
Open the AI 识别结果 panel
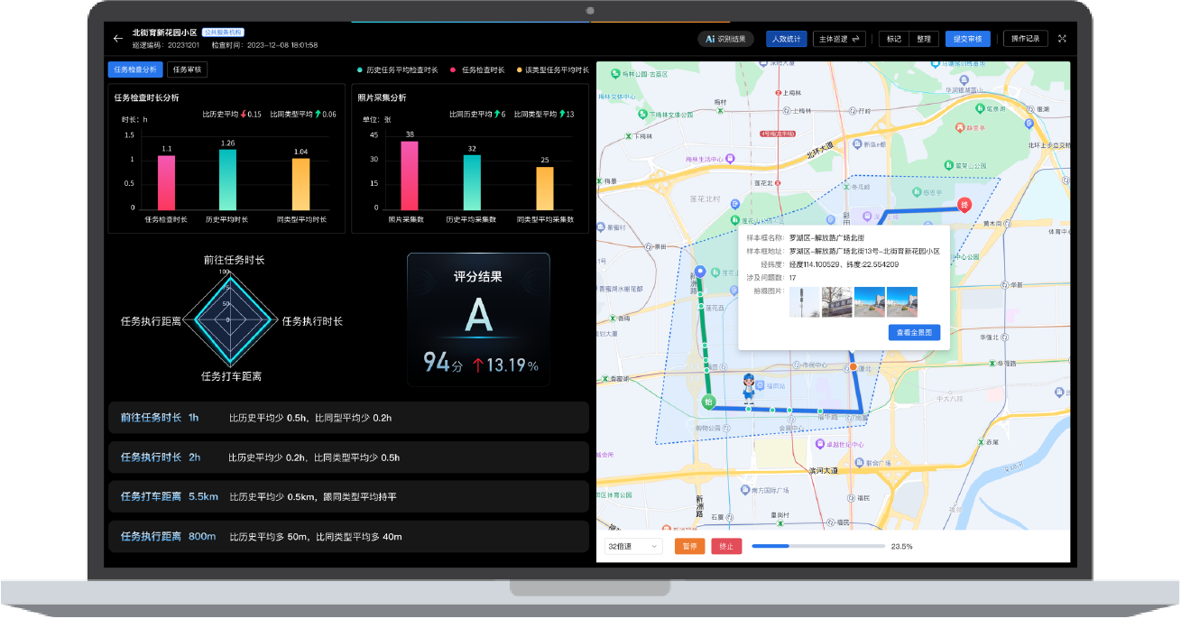[x=725, y=39]
